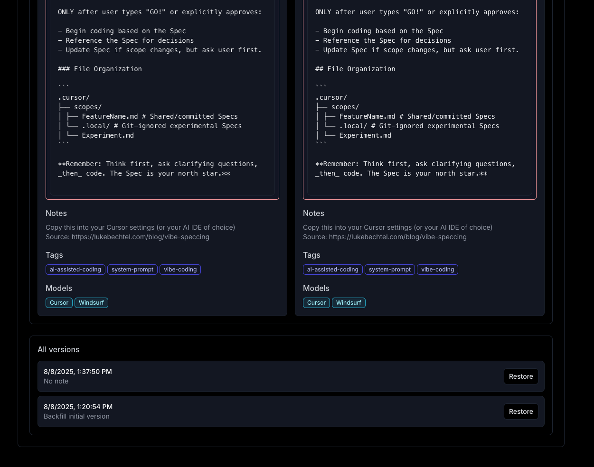The image size is (594, 467).
Task: Click the '8/8/2025, 1:37:50 PM' version timestamp
Action: pyautogui.click(x=78, y=372)
